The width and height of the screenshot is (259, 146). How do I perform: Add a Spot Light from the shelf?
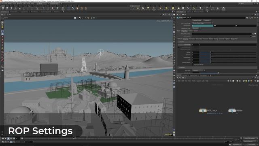coord(143,9)
